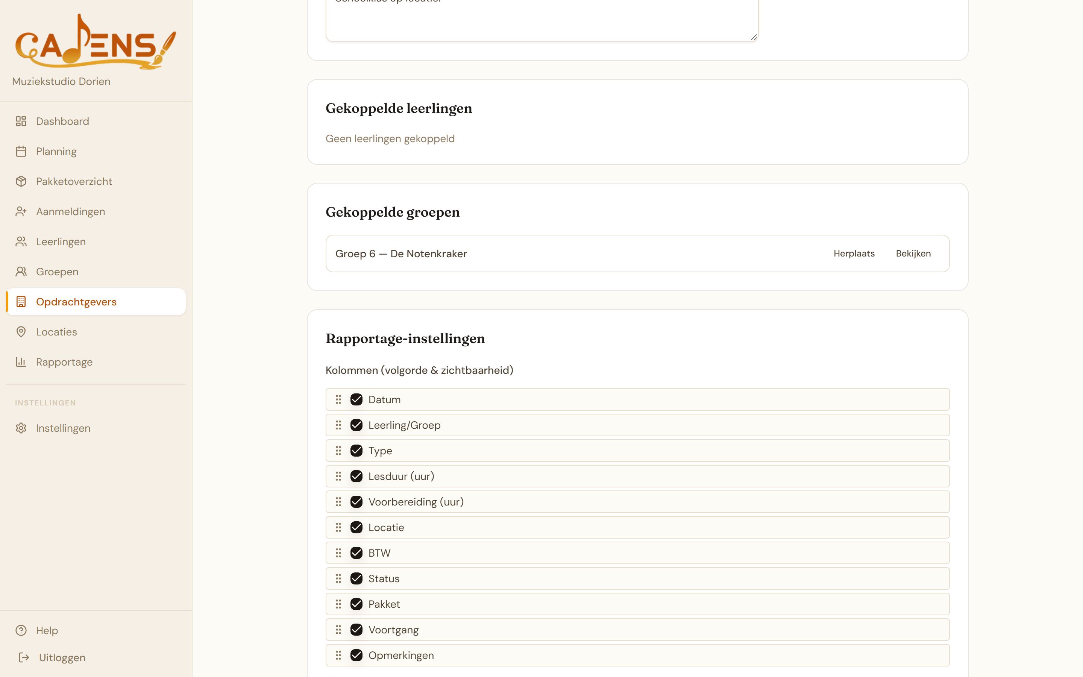Click the drag handle for Opmerkingen column
This screenshot has height=677, width=1083.
click(338, 655)
